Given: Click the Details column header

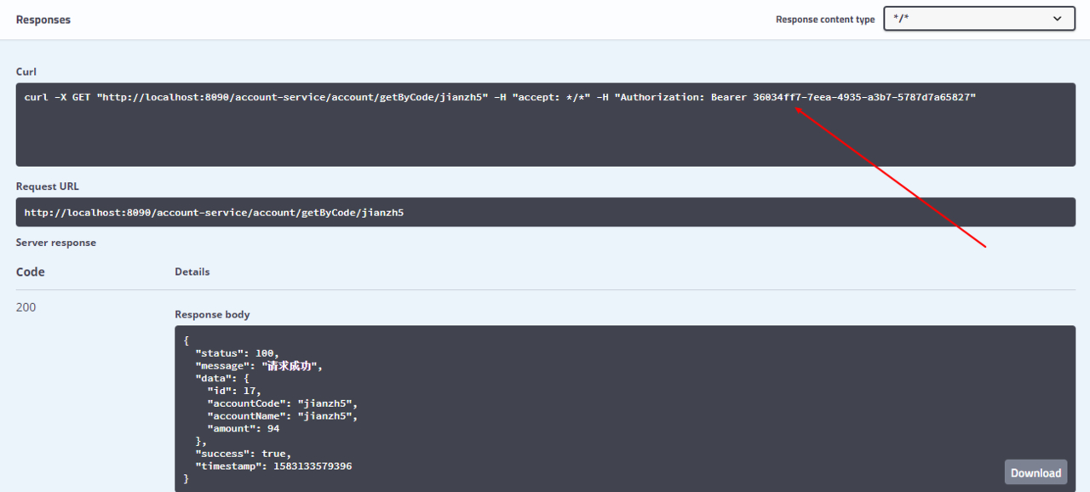Looking at the screenshot, I should 192,272.
